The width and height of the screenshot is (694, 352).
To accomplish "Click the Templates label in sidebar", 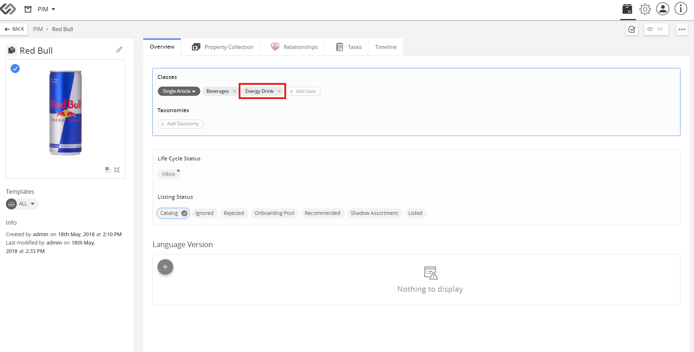I will [x=20, y=192].
